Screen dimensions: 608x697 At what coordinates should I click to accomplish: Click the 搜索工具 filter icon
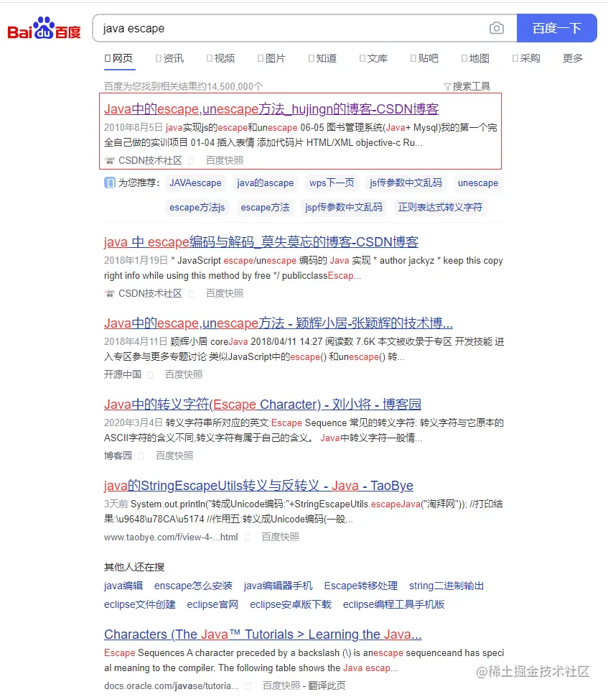[x=447, y=86]
